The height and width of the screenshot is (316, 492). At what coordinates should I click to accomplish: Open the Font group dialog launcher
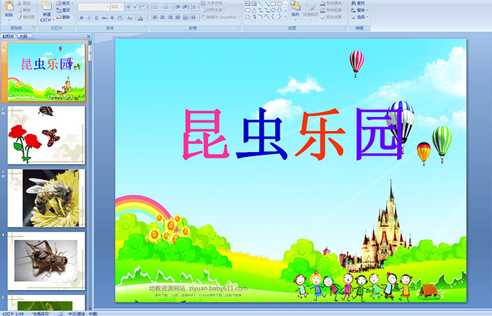pos(146,27)
